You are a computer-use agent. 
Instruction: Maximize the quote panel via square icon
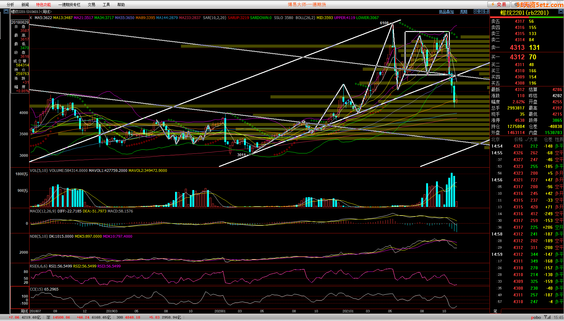point(561,11)
